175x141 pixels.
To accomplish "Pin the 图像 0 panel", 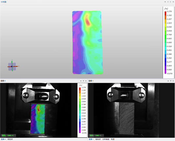I will point(83,81).
